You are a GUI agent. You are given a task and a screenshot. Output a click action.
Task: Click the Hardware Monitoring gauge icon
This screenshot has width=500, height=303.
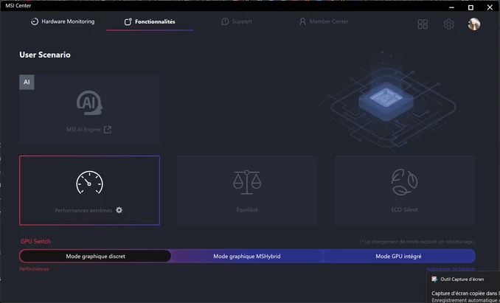pos(34,21)
